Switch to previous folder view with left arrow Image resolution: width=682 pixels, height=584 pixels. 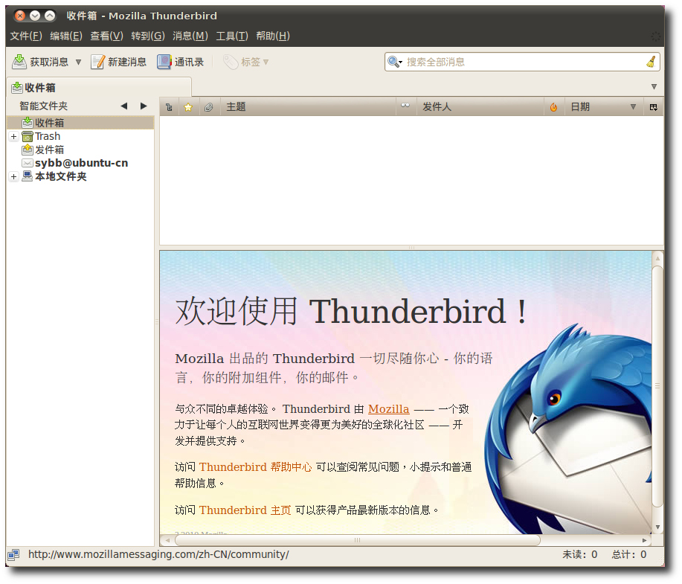(x=124, y=106)
